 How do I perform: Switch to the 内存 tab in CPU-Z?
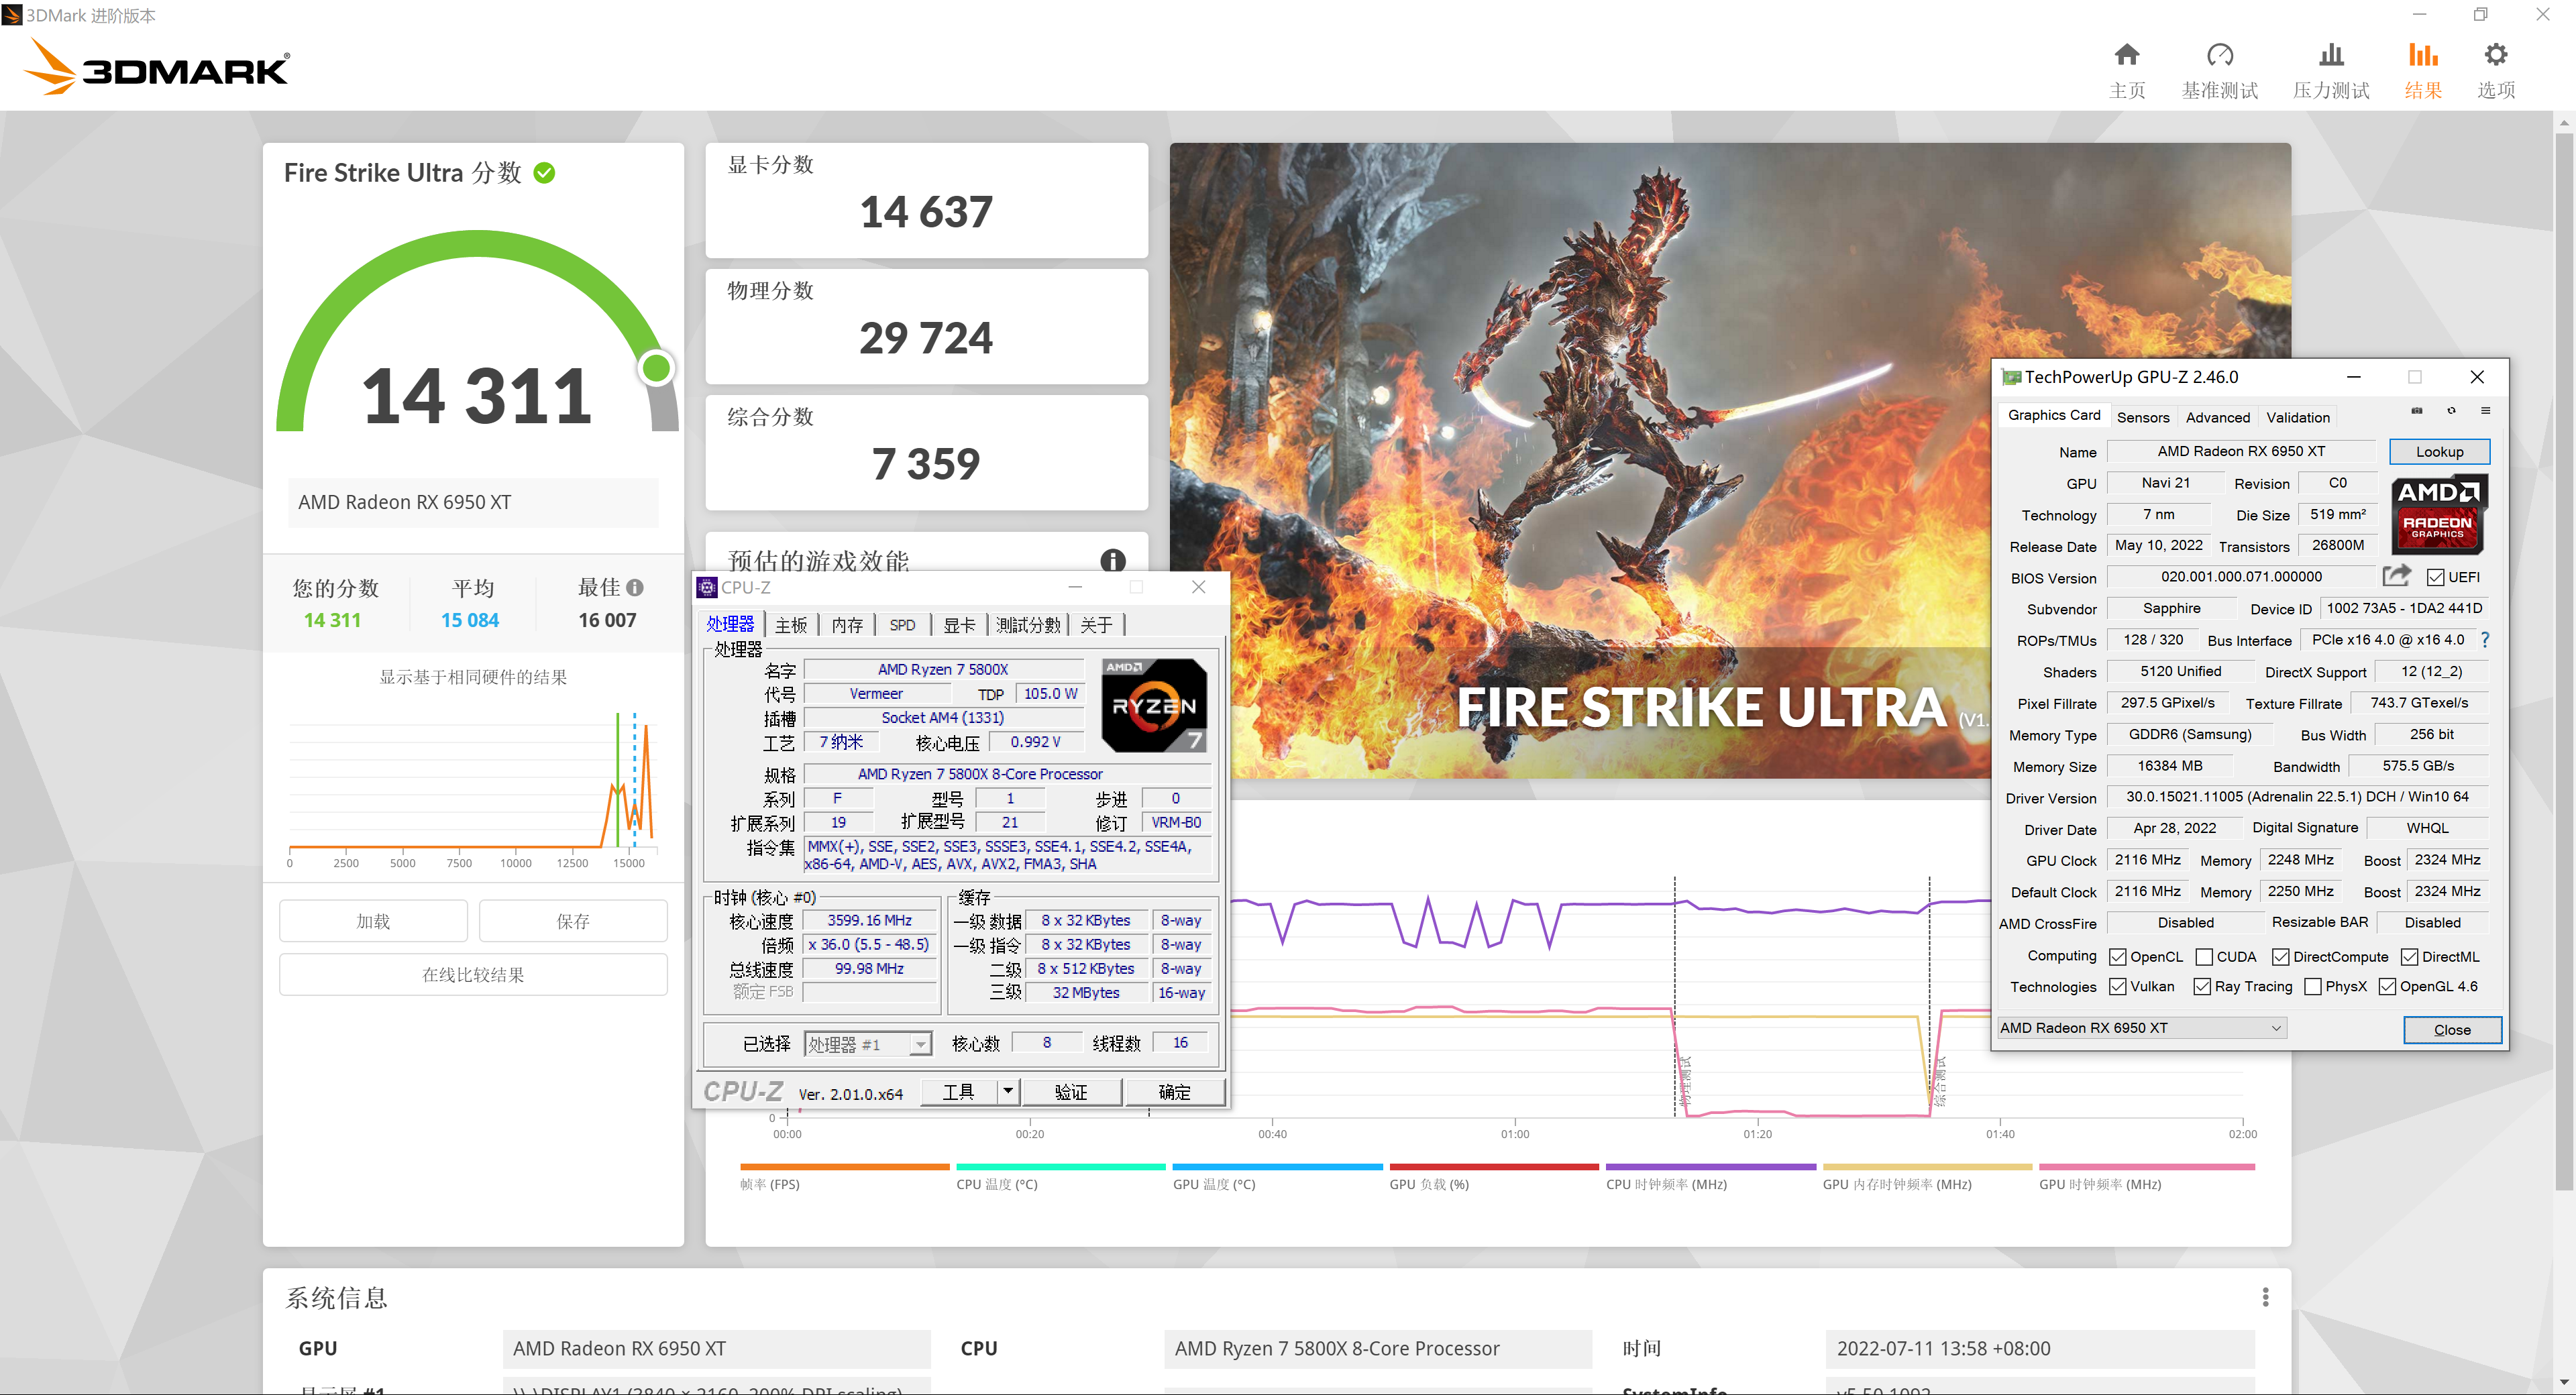[846, 624]
